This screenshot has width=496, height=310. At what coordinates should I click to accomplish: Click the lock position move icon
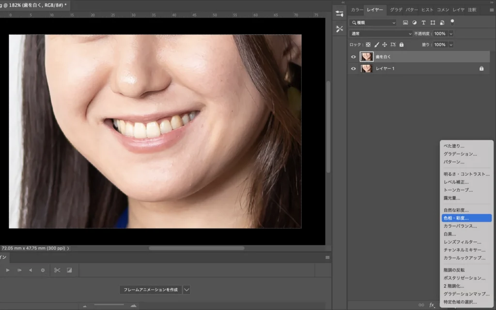coord(385,45)
